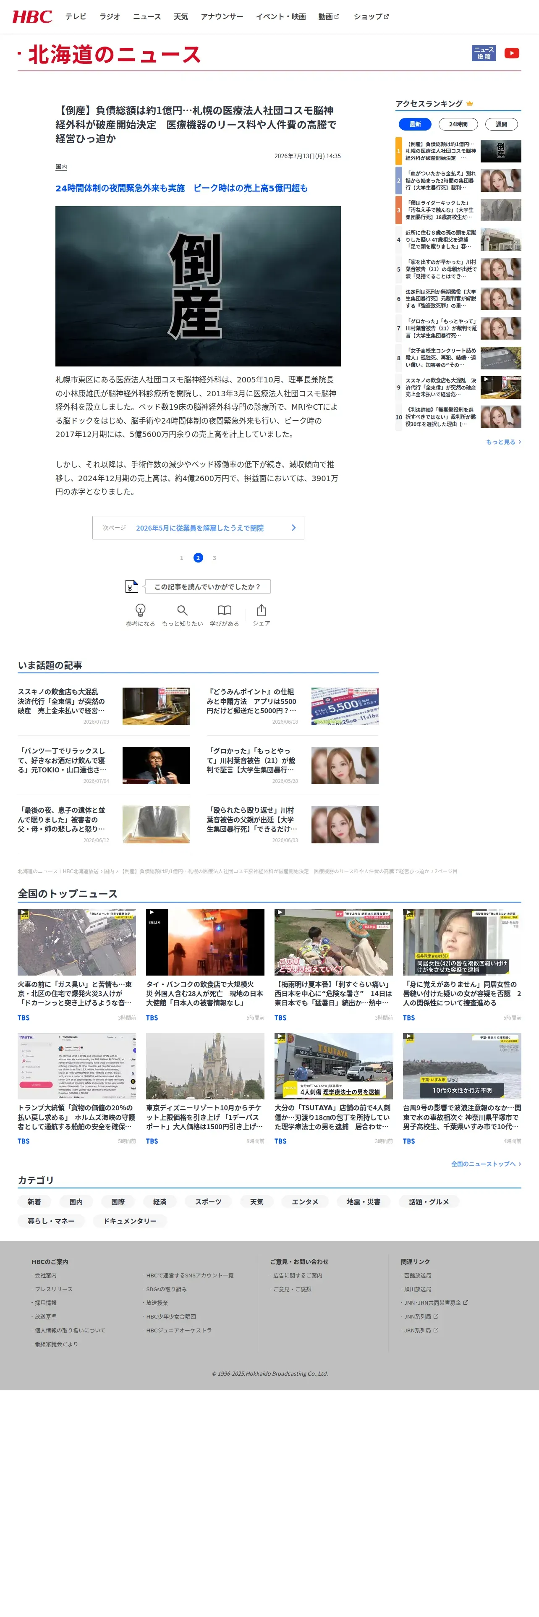
Task: Open the アナウンサー menu
Action: coord(222,17)
